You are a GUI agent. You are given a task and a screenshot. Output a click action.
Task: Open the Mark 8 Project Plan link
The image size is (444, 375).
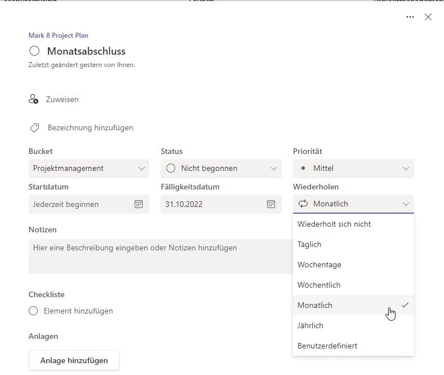(58, 36)
